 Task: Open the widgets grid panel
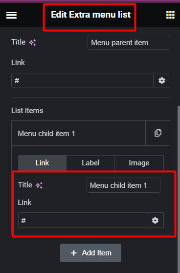click(x=170, y=15)
